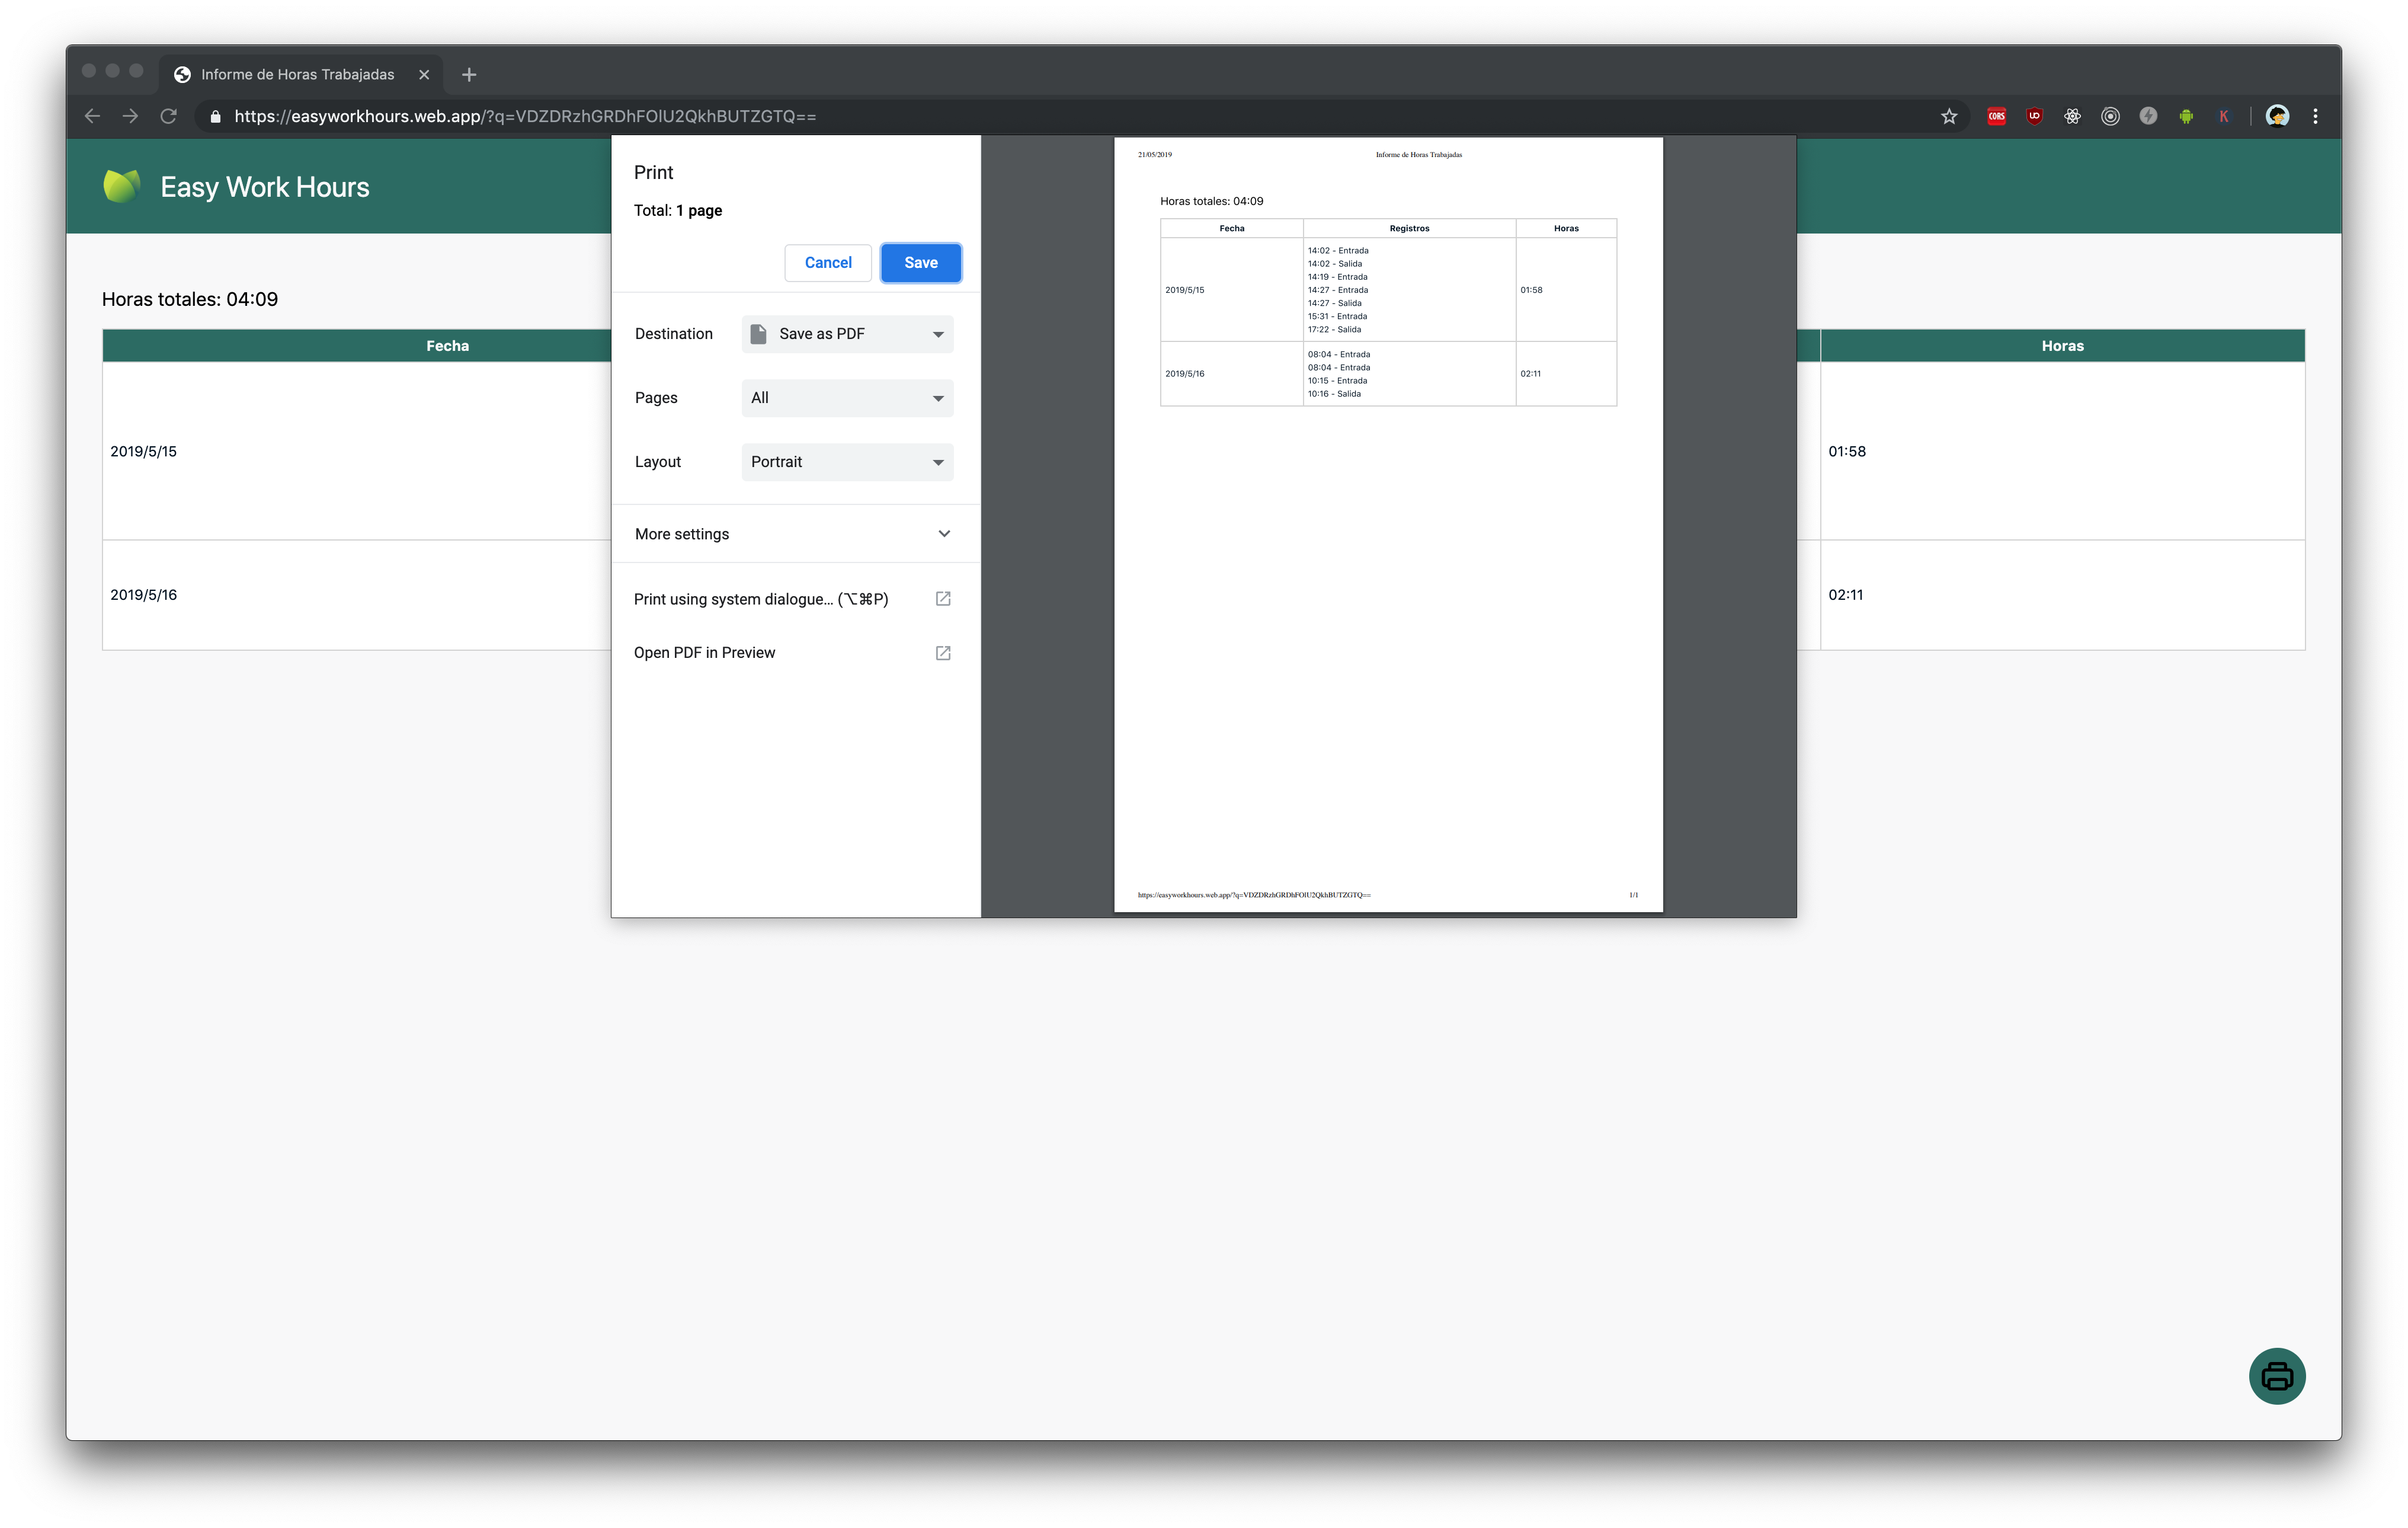This screenshot has height=1528, width=2408.
Task: Cancel the print dialog
Action: point(827,263)
